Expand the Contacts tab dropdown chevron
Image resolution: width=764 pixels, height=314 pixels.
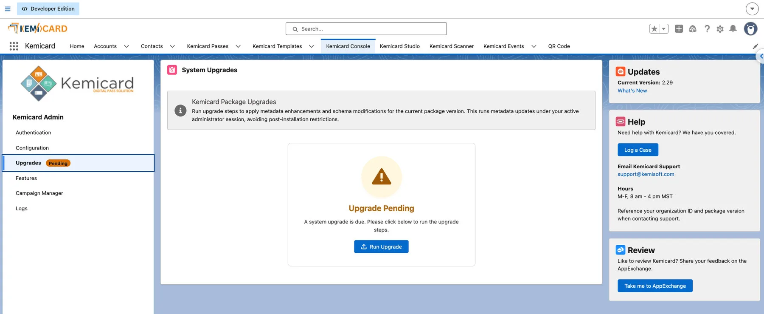[x=172, y=46]
